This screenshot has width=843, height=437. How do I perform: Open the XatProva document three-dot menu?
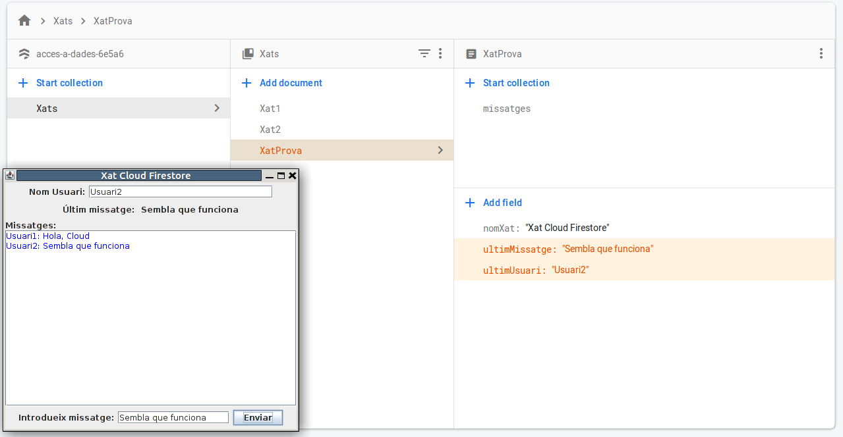[x=821, y=54]
